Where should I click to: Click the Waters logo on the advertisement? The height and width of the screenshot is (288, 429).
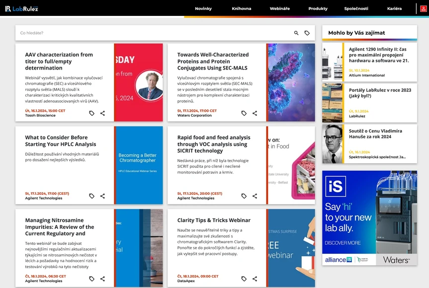(x=396, y=260)
